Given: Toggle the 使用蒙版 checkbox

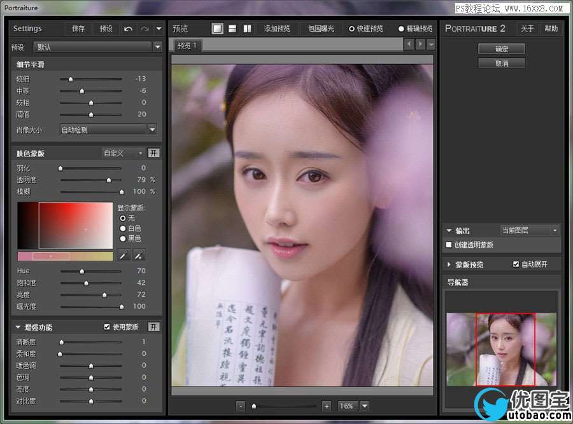Looking at the screenshot, I should [x=107, y=327].
